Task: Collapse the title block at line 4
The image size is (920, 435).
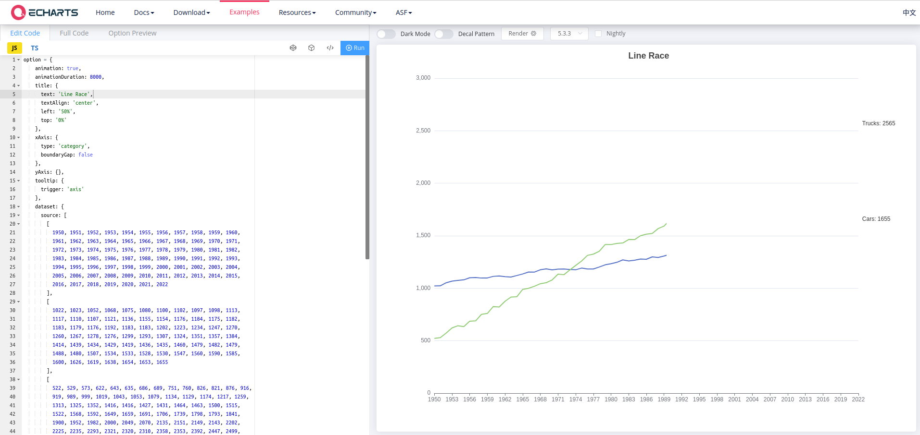Action: coord(19,86)
